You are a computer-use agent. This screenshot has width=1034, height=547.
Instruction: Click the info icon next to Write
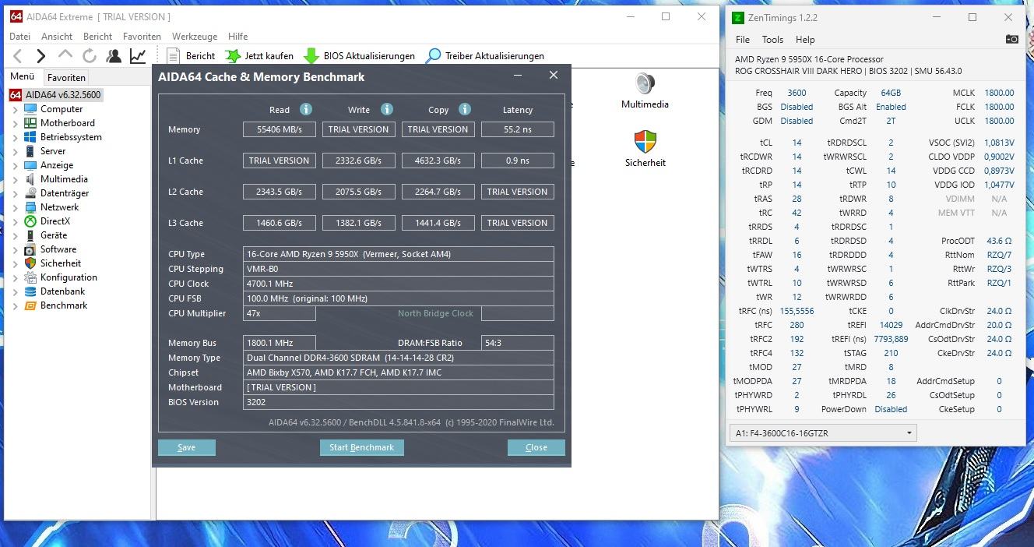coord(387,109)
